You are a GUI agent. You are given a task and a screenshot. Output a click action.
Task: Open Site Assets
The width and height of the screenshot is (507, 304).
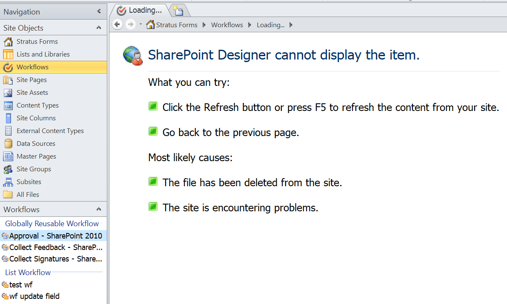point(53,93)
